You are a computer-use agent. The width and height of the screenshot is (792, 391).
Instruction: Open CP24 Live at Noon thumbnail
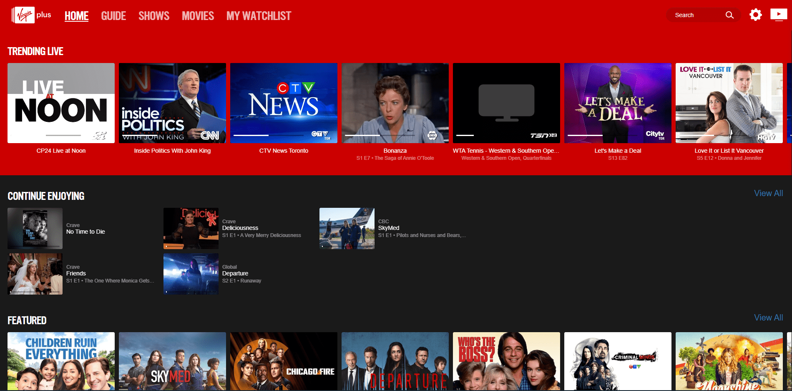[x=61, y=103]
